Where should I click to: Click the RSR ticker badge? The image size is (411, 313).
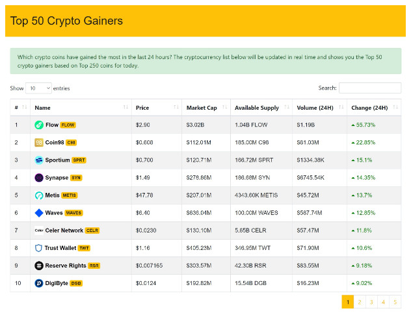(94, 266)
